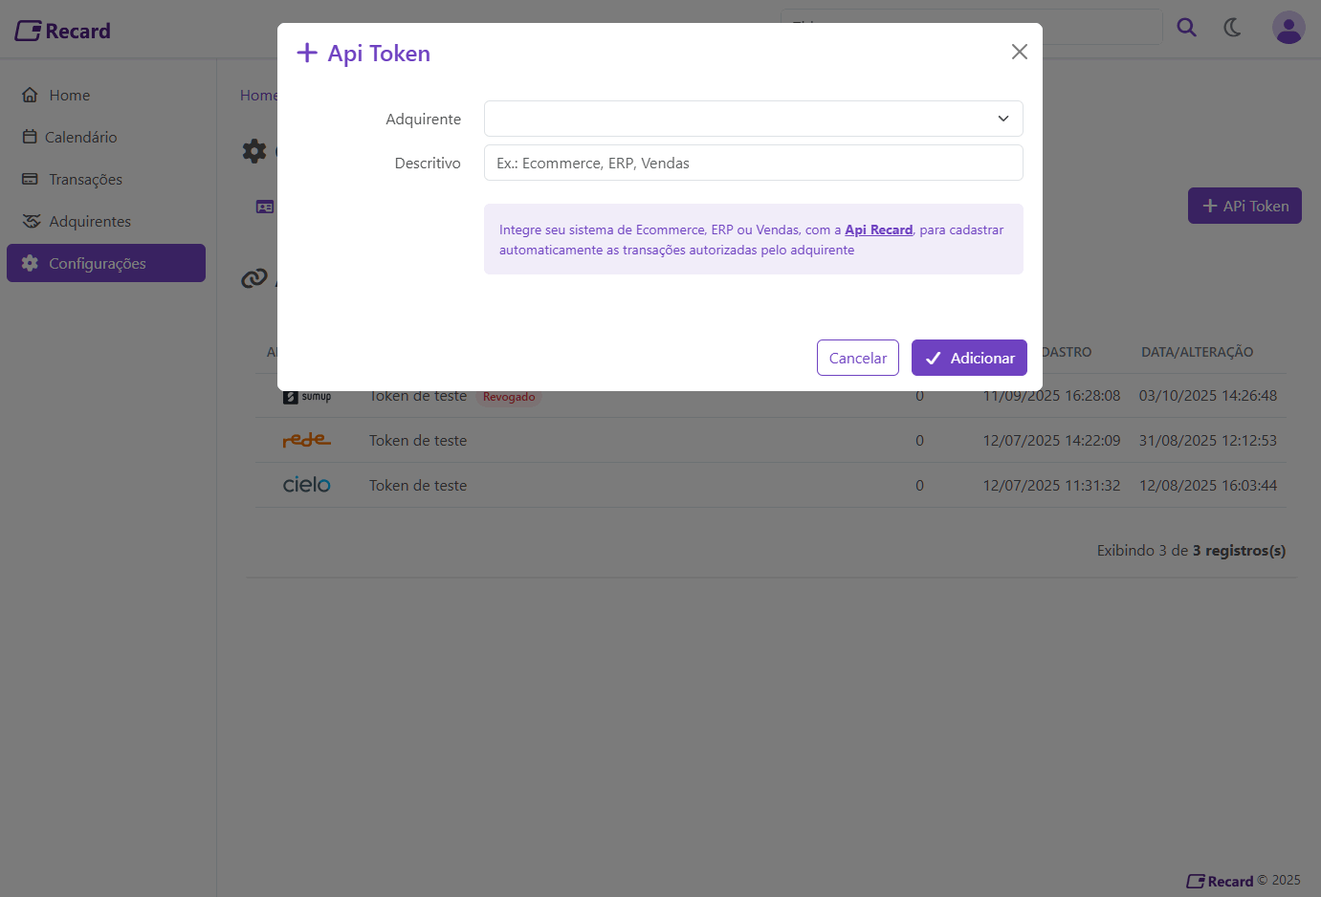The image size is (1321, 897).
Task: Click the Descritivo input field
Action: 753,163
